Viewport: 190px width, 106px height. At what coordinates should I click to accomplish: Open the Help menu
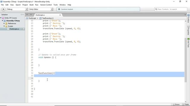[x=69, y=5]
